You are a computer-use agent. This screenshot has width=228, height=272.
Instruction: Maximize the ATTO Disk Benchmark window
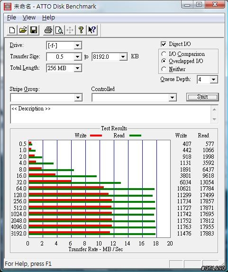[x=199, y=5]
